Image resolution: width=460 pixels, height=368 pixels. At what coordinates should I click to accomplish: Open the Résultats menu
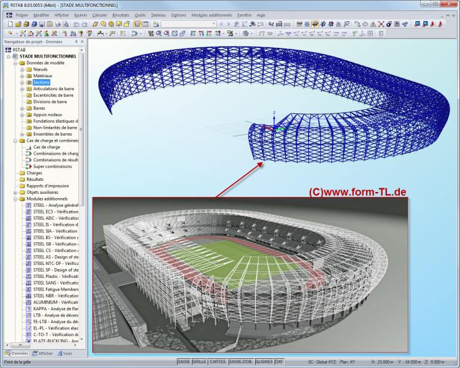(121, 15)
